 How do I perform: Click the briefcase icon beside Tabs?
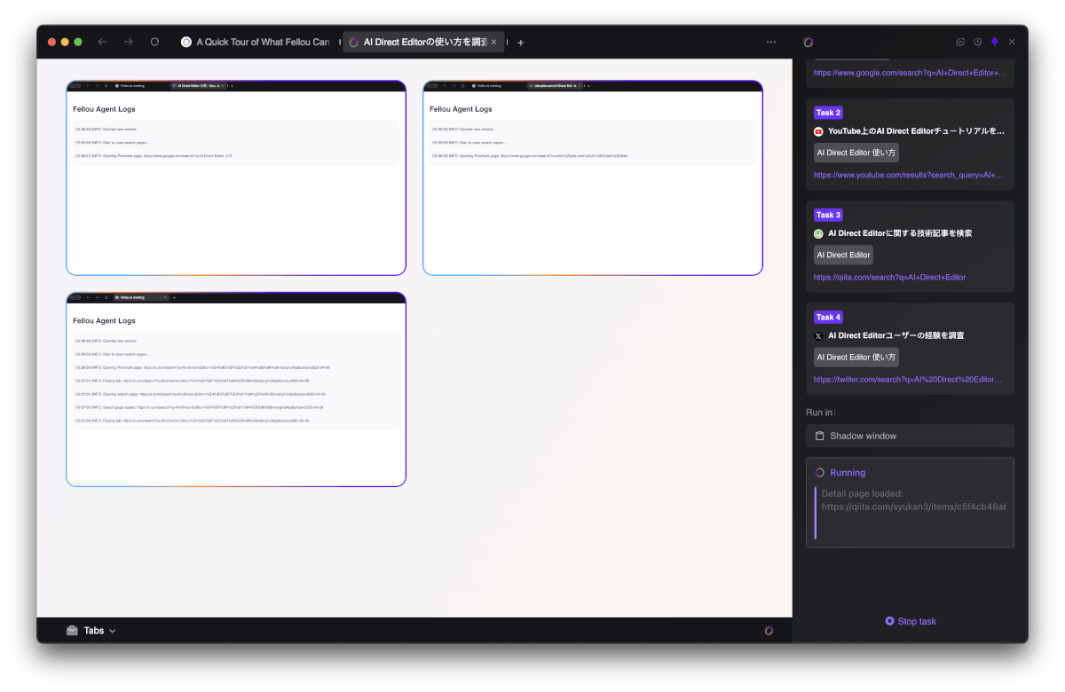(72, 631)
